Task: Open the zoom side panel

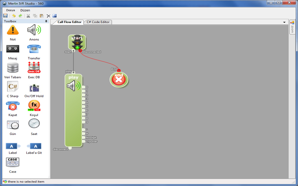Action: tap(292, 27)
